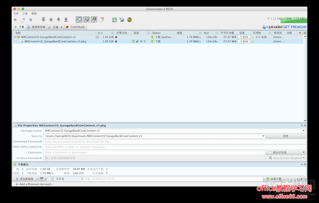
Task: Start downloads with the Play button
Action: (16, 19)
